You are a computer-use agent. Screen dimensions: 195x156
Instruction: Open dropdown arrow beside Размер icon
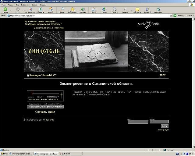[x=107, y=9]
